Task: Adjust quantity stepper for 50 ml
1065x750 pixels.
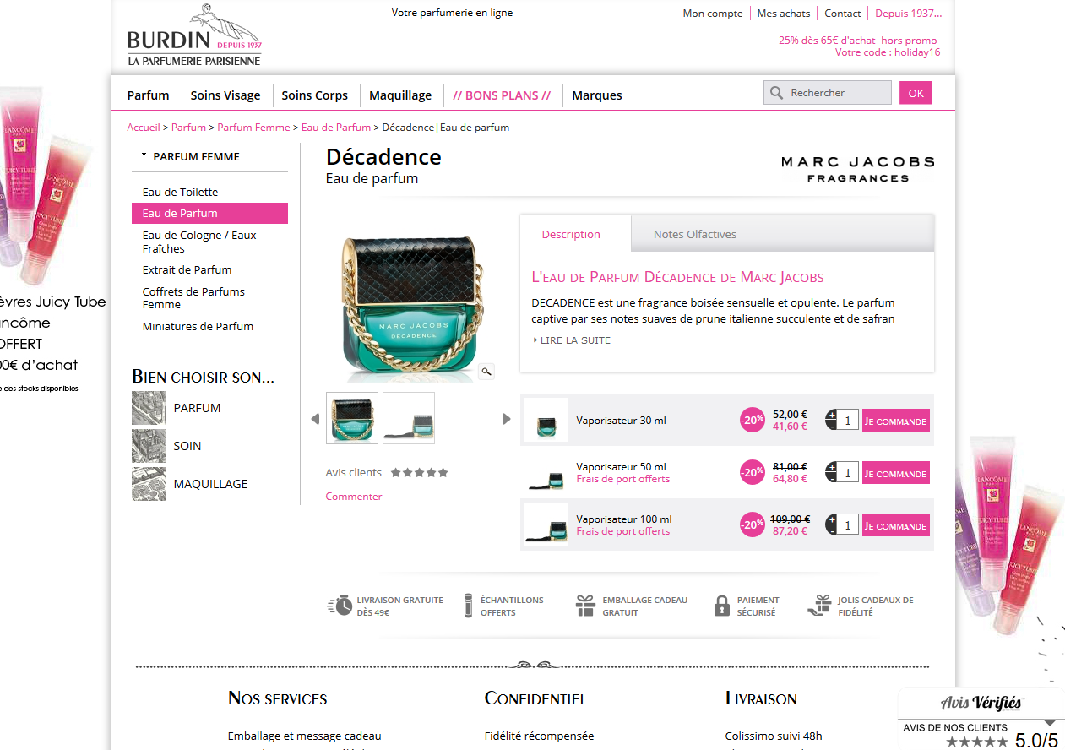Action: 831,472
